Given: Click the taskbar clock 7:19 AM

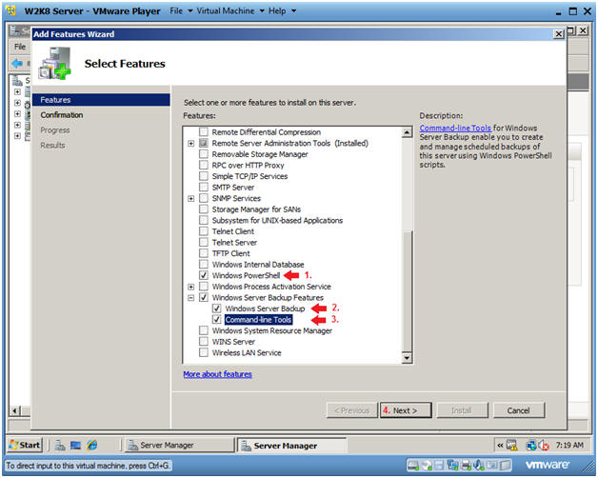Looking at the screenshot, I should [569, 446].
